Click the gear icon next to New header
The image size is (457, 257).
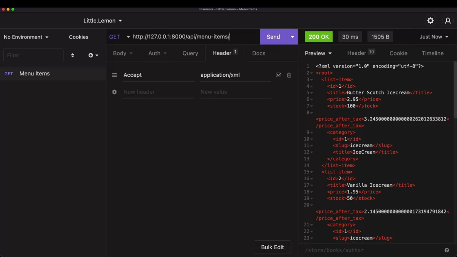[x=114, y=92]
